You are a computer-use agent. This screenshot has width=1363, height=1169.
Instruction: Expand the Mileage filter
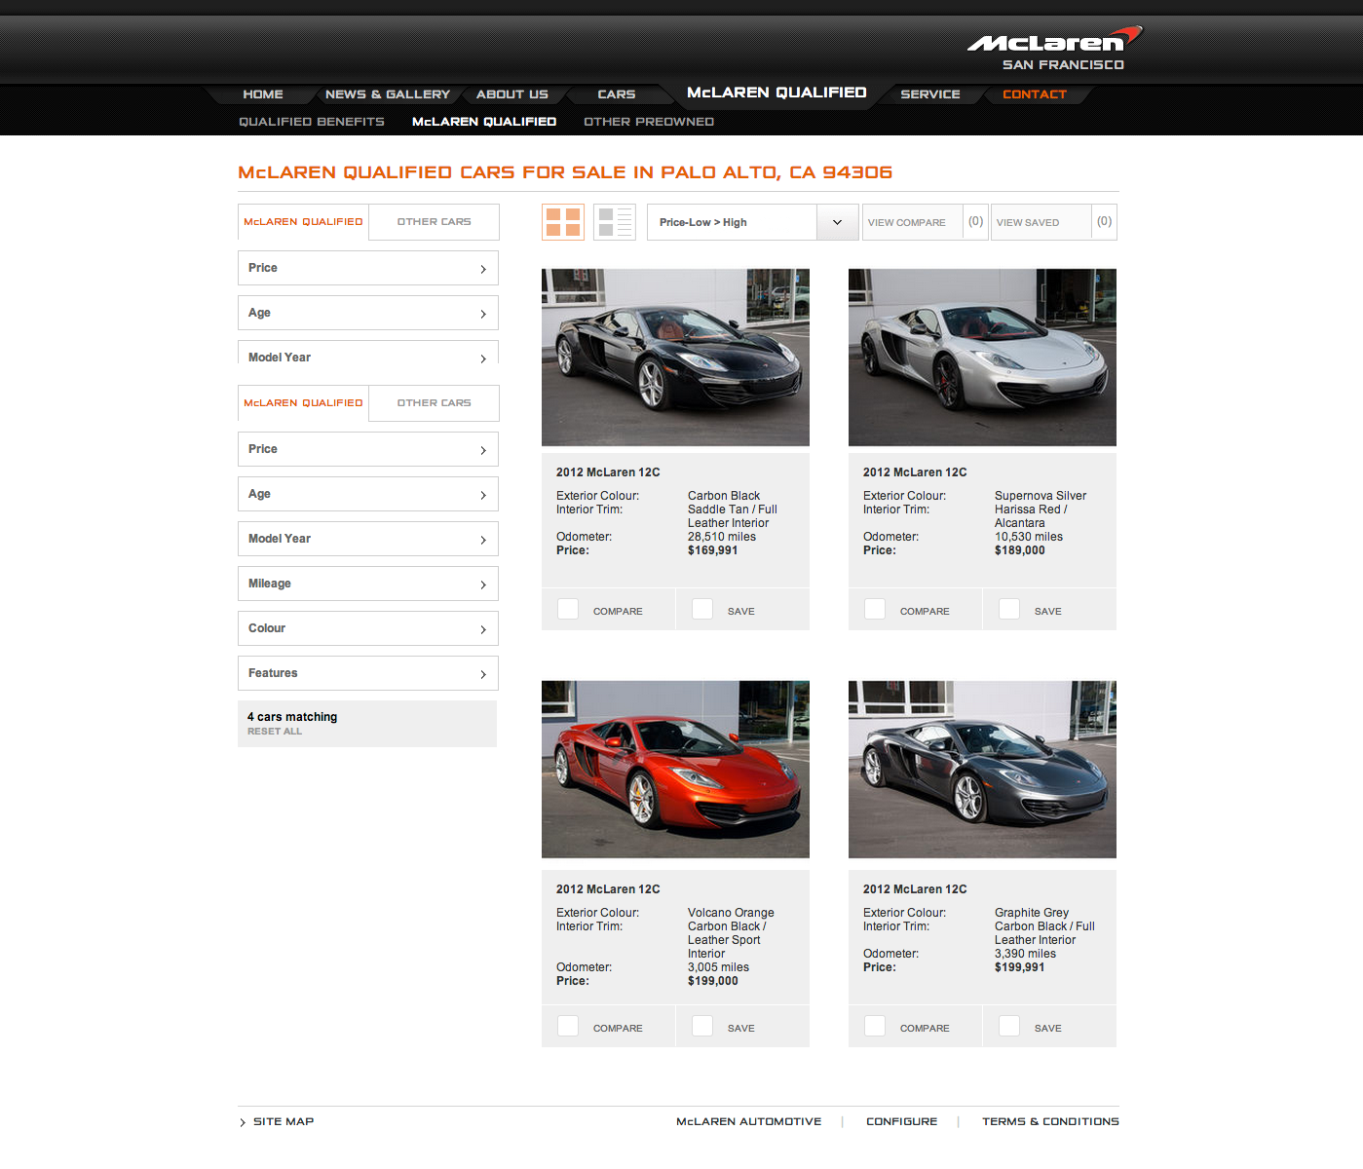point(368,584)
